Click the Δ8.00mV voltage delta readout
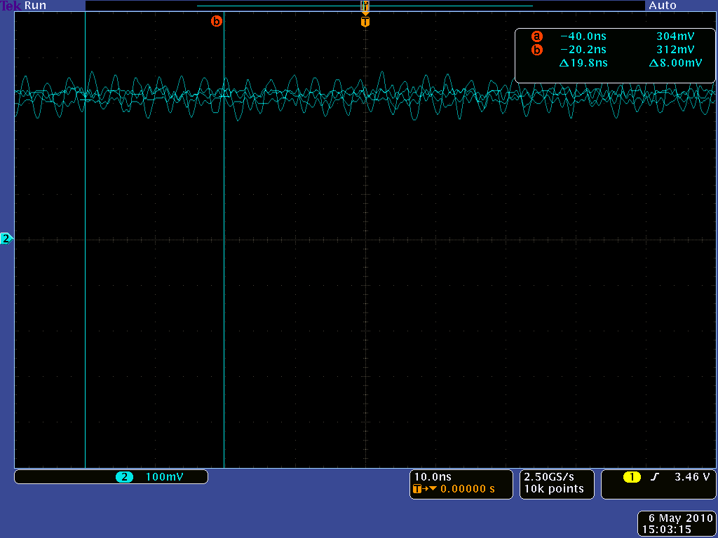This screenshot has width=718, height=538. (675, 62)
